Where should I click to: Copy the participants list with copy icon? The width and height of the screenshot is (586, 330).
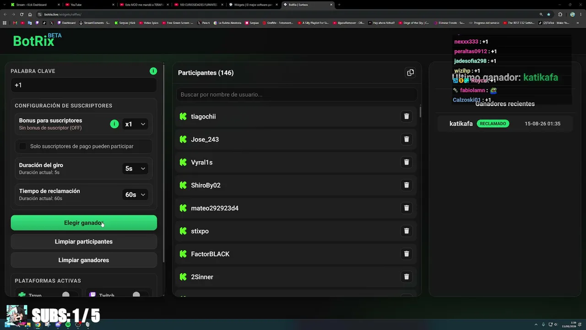[410, 72]
